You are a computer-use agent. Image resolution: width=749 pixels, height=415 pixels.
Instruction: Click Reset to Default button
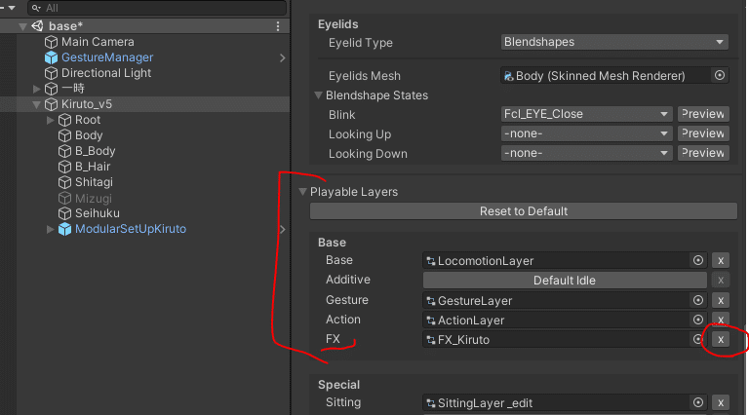pos(524,211)
